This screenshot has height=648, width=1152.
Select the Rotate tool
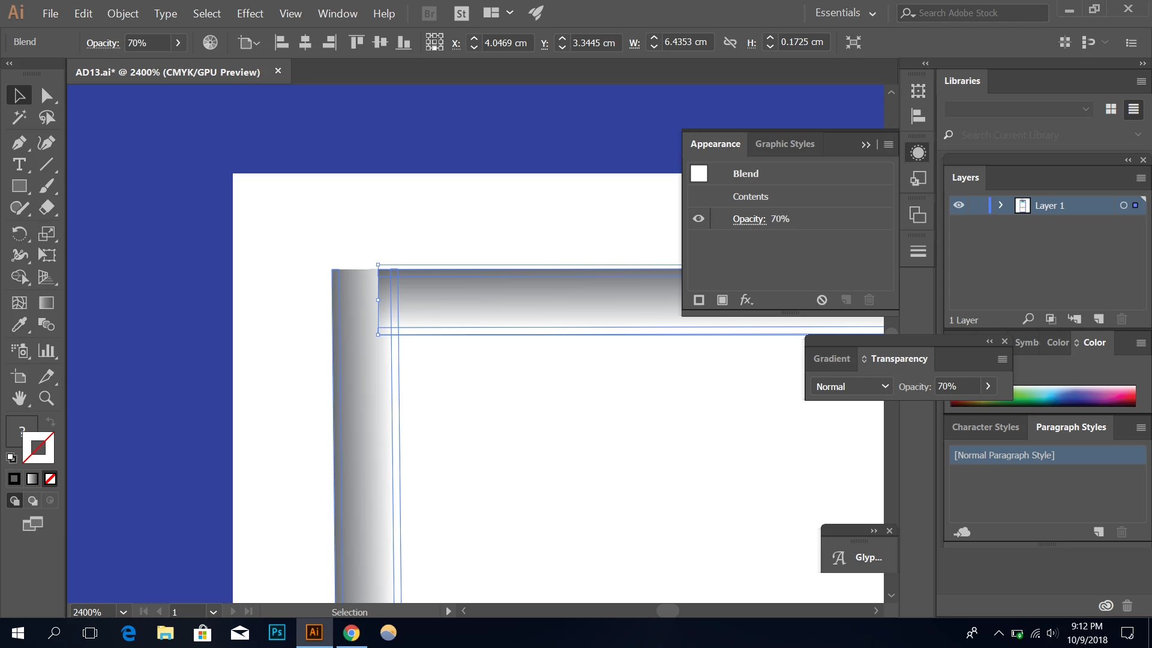click(19, 233)
